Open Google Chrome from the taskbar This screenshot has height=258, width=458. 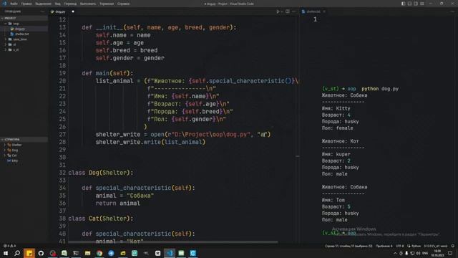99,253
